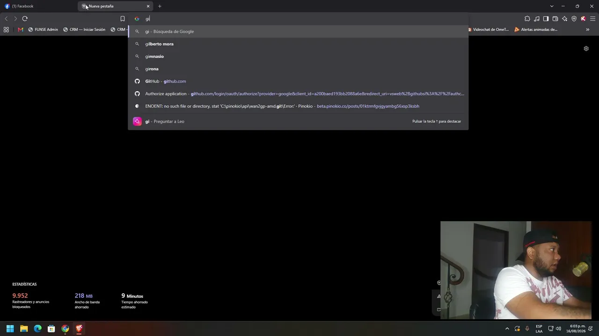The height and width of the screenshot is (336, 599).
Task: Open the Authorize application GitHub suggestion
Action: pyautogui.click(x=298, y=94)
